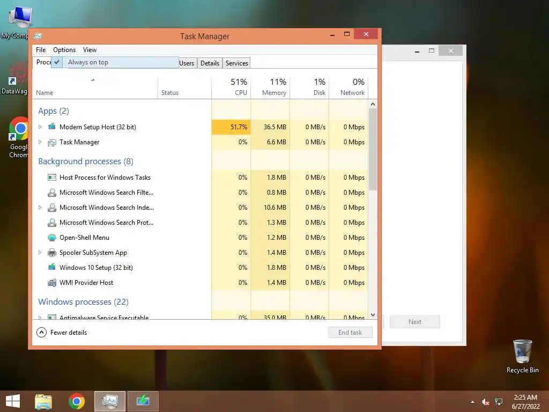549x412 pixels.
Task: Sort by the CPU column header
Action: click(231, 87)
